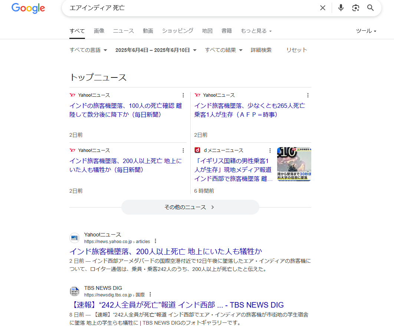Start voice search with the microphone icon
Image resolution: width=394 pixels, height=328 pixels.
(341, 8)
